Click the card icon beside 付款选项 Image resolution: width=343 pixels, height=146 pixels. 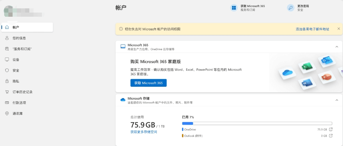(7, 102)
